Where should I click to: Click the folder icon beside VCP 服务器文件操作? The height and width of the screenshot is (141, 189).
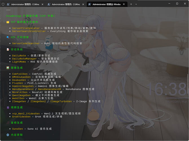click(x=8, y=22)
